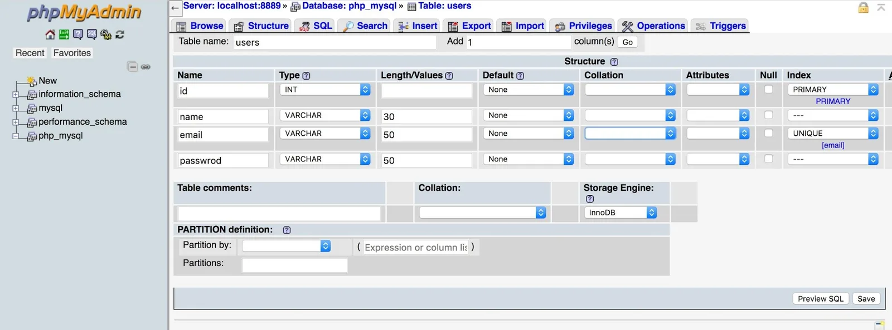Click the Save button

866,299
